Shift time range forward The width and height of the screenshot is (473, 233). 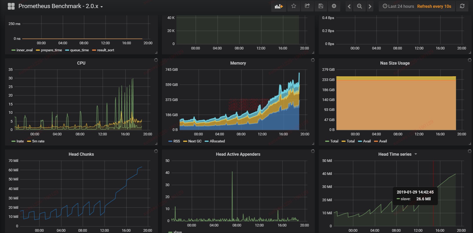tap(370, 6)
